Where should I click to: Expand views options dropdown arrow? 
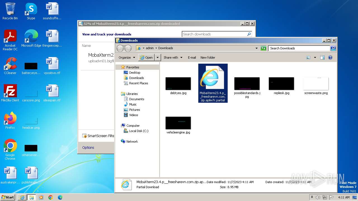[315, 58]
